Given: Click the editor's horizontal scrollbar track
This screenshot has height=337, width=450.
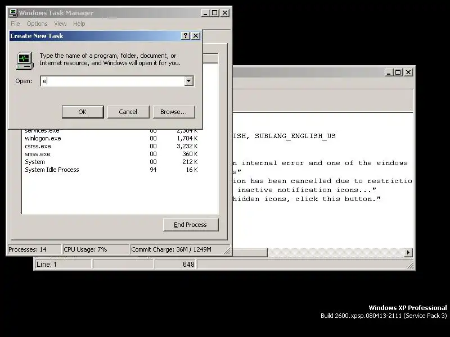Looking at the screenshot, I should pos(335,253).
